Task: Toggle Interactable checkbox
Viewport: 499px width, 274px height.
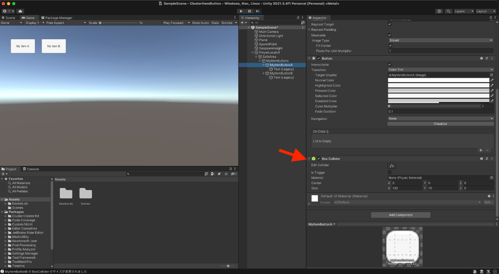Action: pyautogui.click(x=390, y=65)
